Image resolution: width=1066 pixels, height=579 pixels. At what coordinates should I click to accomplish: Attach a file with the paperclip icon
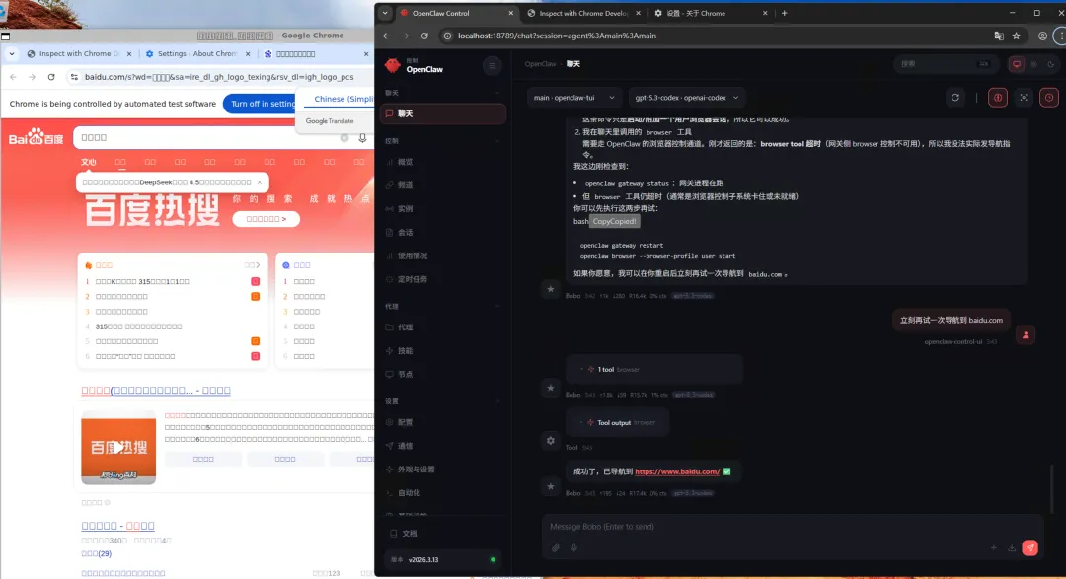click(556, 547)
